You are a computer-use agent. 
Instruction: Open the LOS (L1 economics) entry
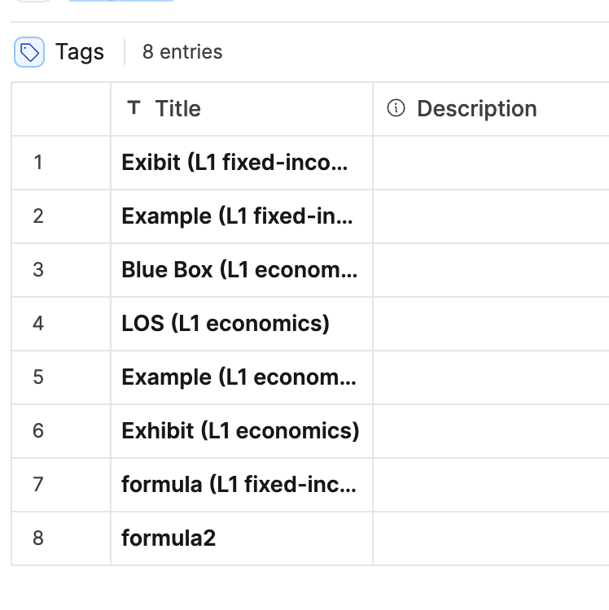(226, 323)
